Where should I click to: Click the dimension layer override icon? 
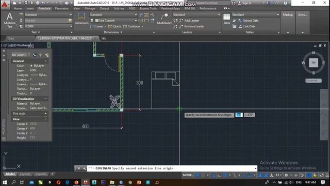[92, 21]
